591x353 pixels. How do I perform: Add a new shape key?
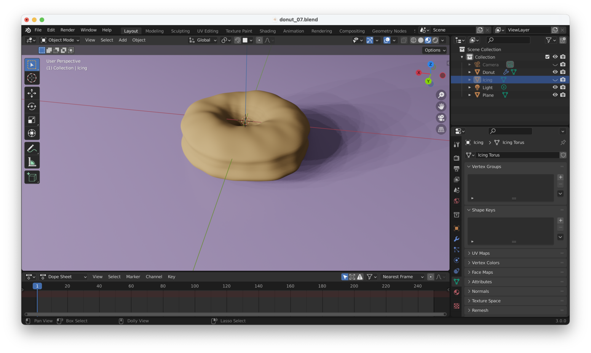click(x=560, y=220)
